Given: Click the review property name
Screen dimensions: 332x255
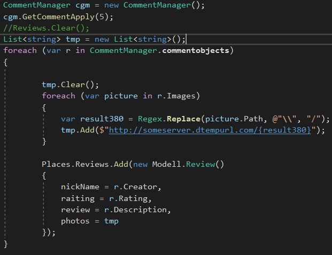Looking at the screenshot, I should pyautogui.click(x=75, y=210).
